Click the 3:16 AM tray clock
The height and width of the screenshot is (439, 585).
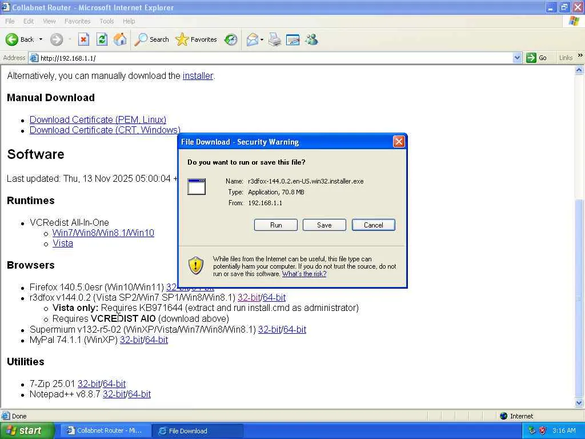(564, 430)
